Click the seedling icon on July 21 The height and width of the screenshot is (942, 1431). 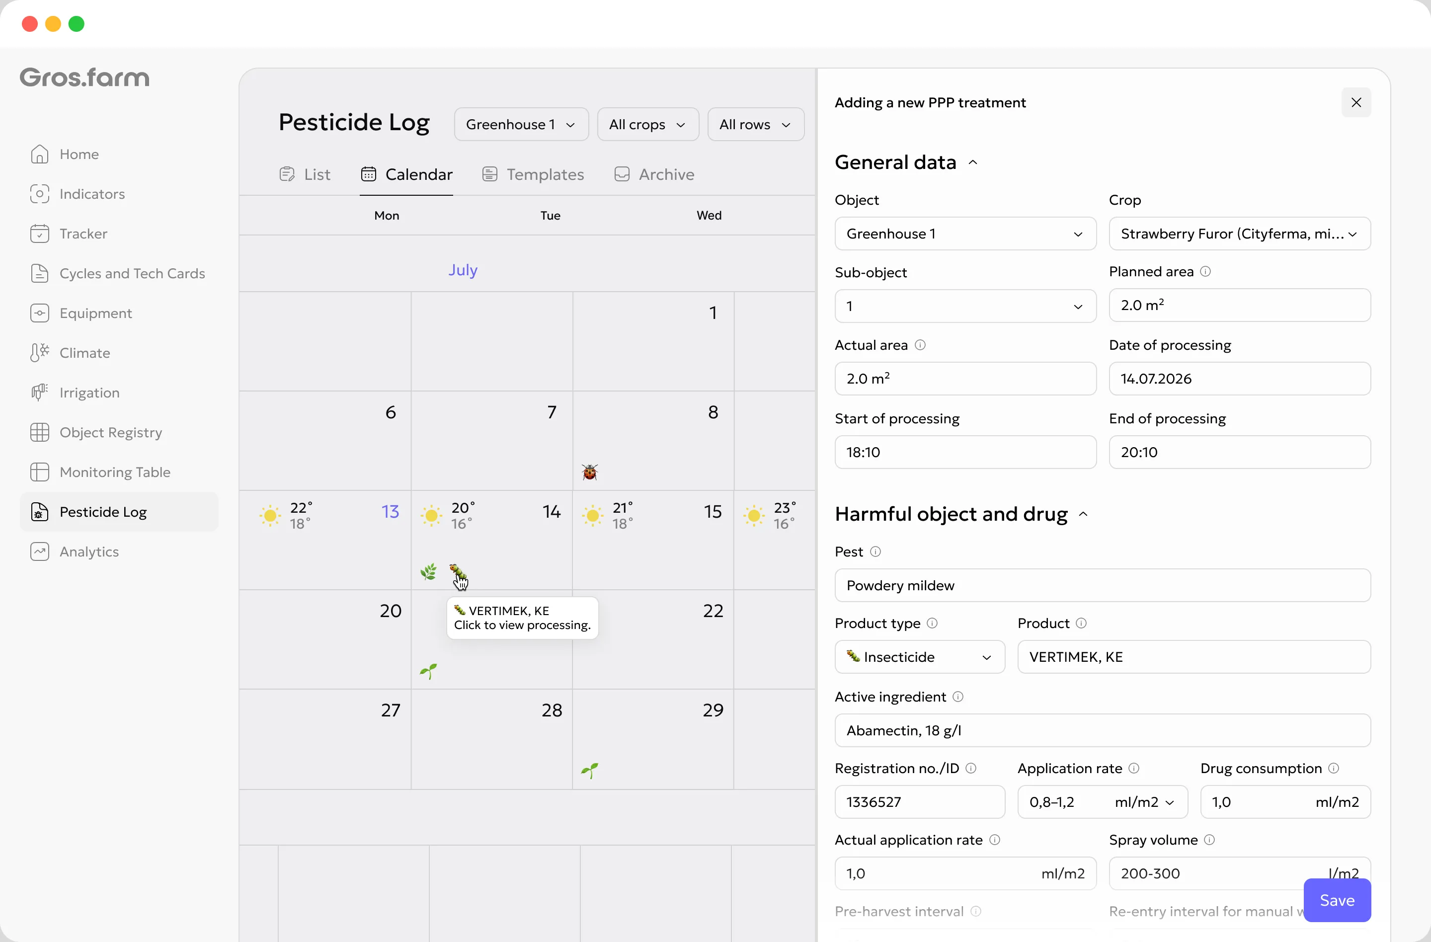pos(429,671)
